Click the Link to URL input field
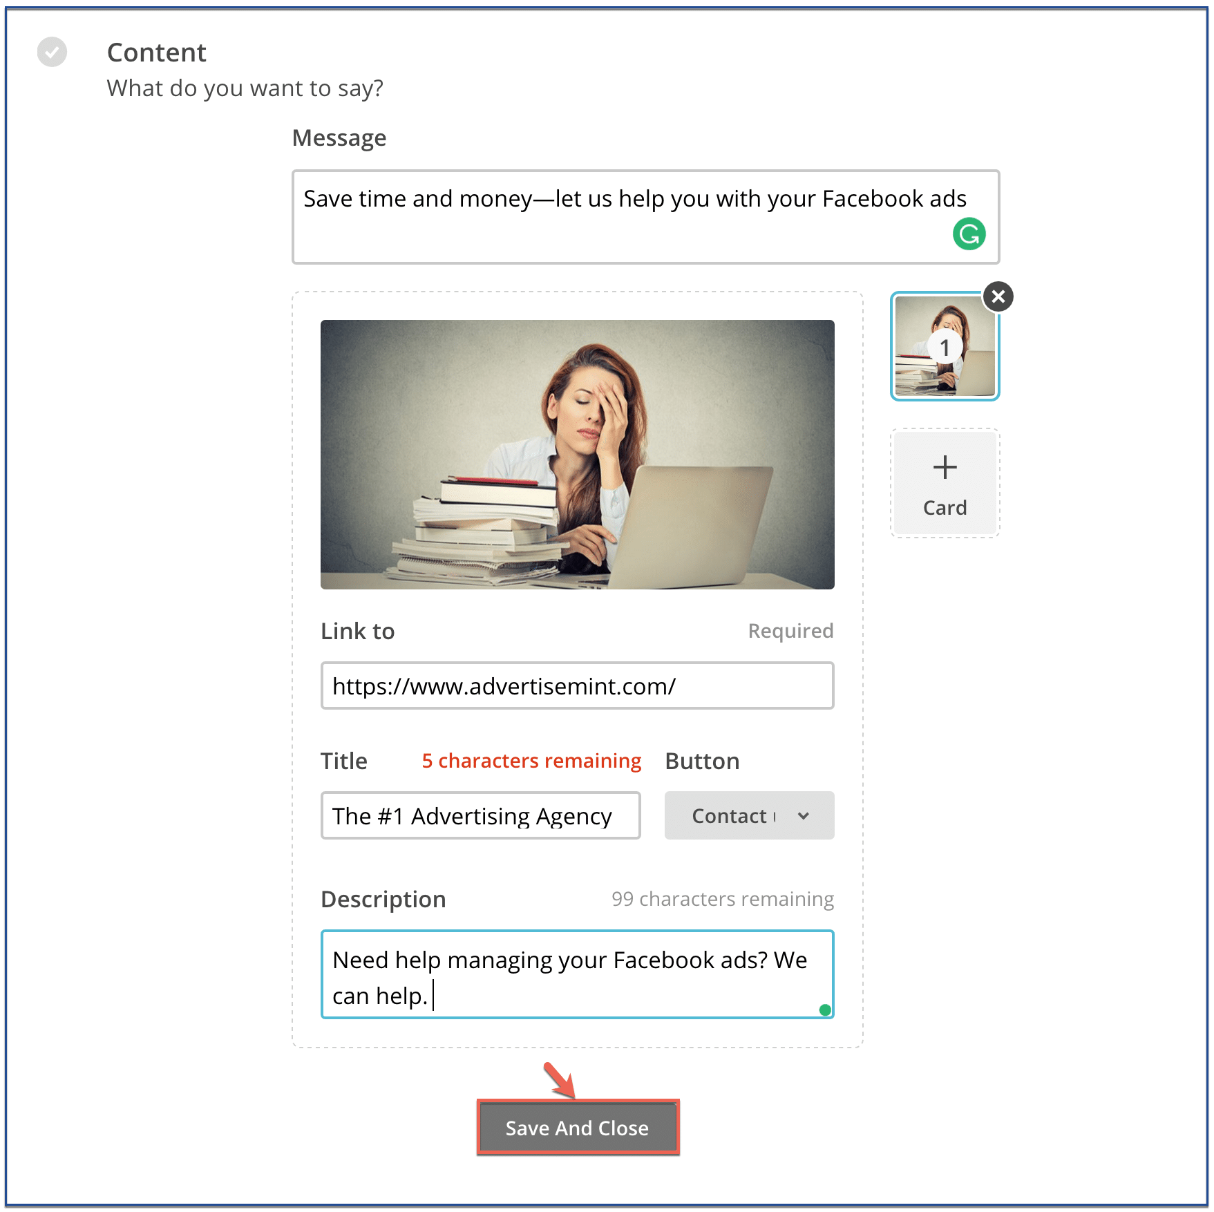Screen dimensions: 1214x1212 coord(577,685)
